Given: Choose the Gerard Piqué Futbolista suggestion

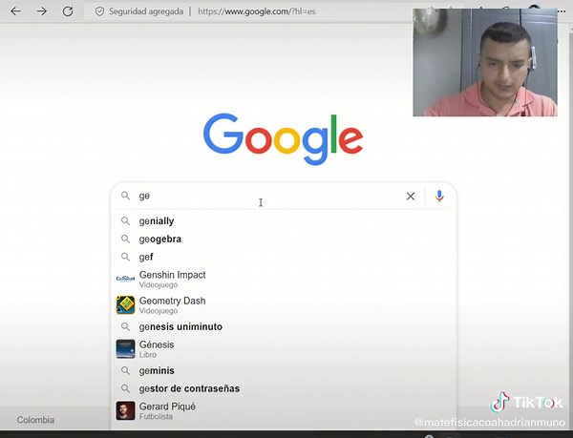Looking at the screenshot, I should (x=284, y=411).
